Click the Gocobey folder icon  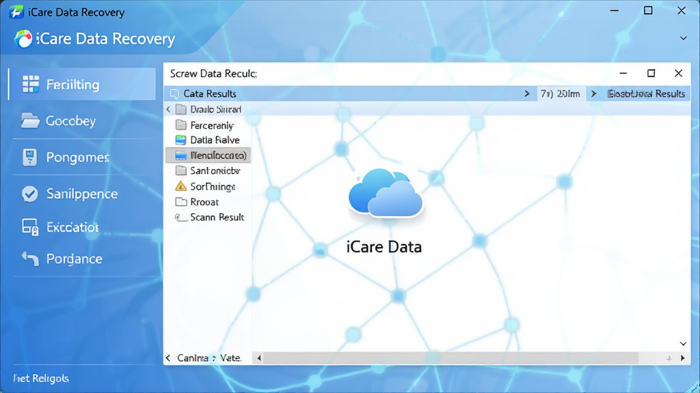(x=30, y=120)
